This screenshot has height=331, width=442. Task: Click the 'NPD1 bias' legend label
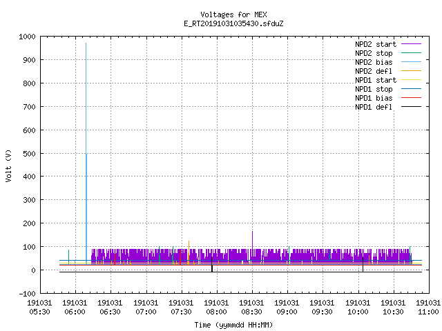coord(374,98)
